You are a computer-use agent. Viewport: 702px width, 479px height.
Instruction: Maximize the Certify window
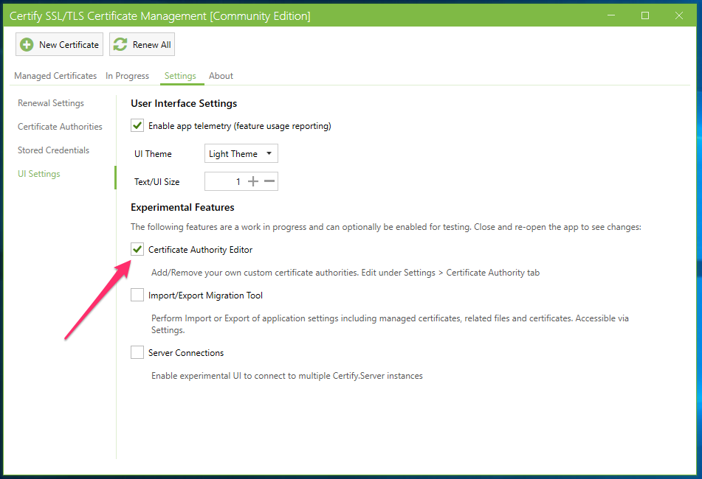coord(645,15)
